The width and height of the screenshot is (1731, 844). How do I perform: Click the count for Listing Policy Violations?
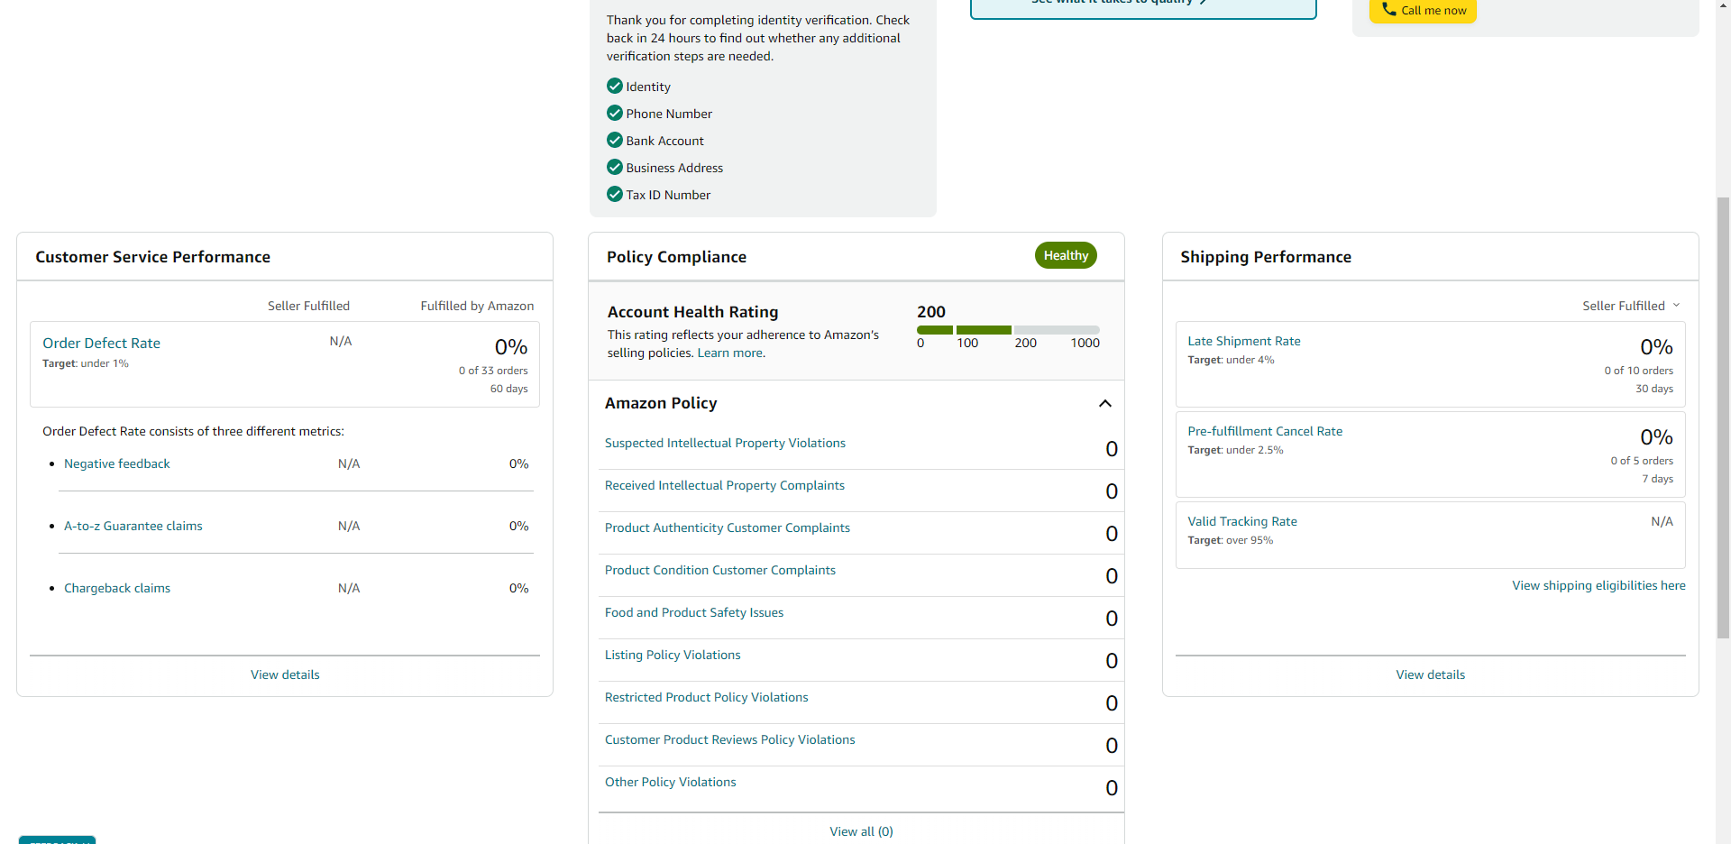(1112, 661)
